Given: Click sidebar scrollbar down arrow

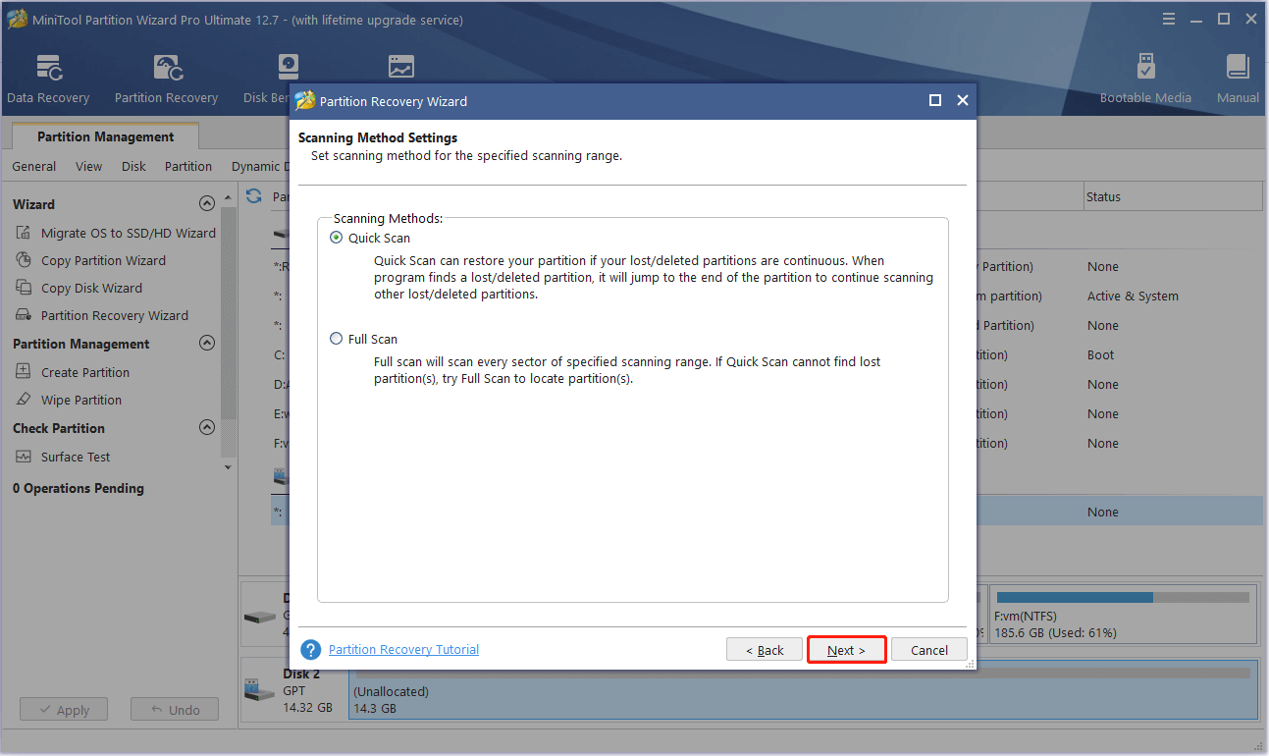Looking at the screenshot, I should (229, 467).
